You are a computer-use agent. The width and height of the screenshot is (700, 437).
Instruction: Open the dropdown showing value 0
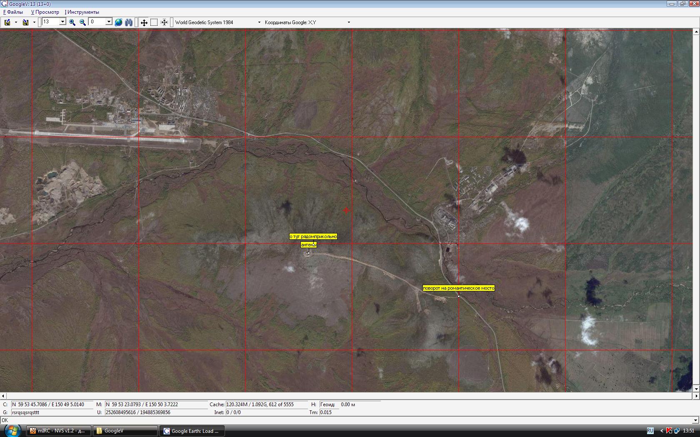point(109,22)
